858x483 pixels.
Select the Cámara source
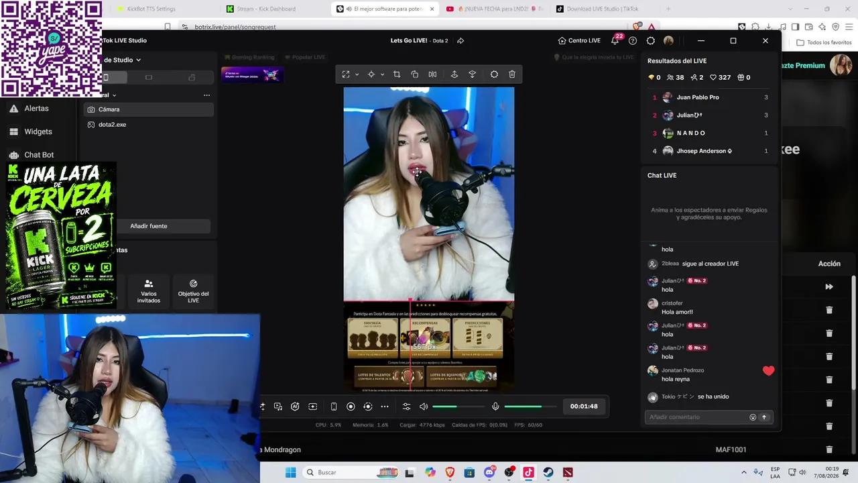click(x=149, y=109)
